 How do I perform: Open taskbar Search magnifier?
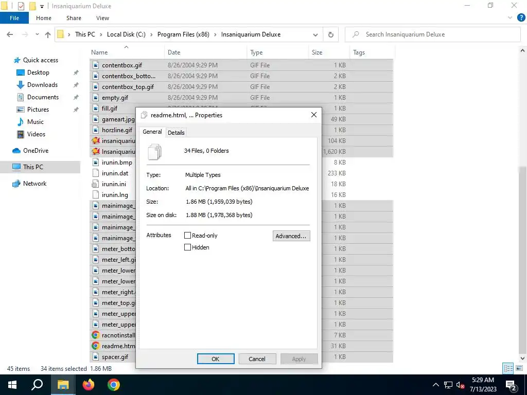(x=37, y=385)
